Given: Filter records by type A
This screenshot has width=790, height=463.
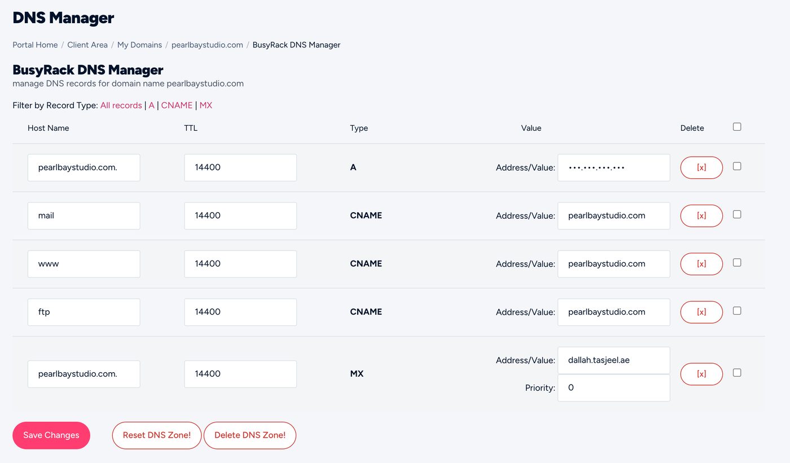Looking at the screenshot, I should [x=152, y=105].
